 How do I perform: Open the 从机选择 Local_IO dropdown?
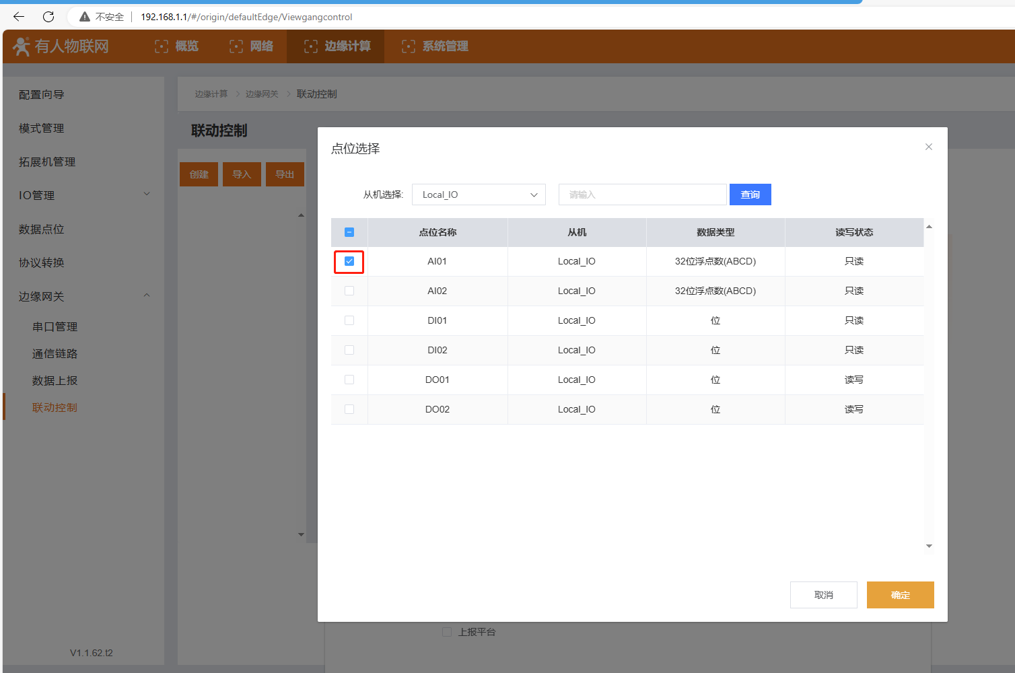pyautogui.click(x=479, y=194)
